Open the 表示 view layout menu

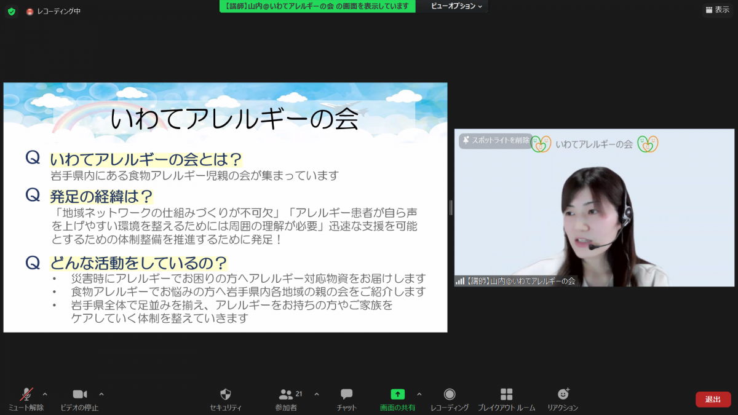tap(717, 10)
